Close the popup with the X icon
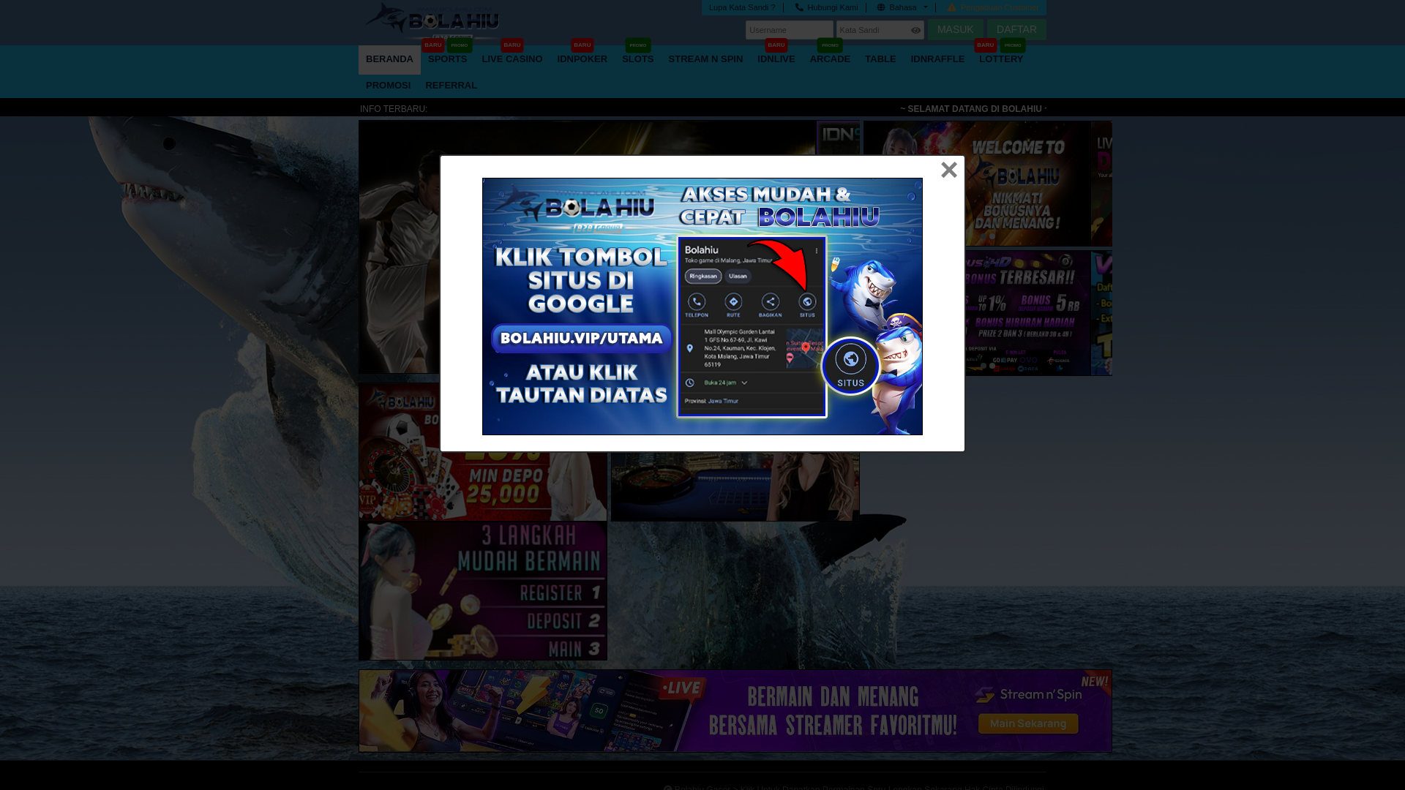The height and width of the screenshot is (790, 1405). point(949,170)
